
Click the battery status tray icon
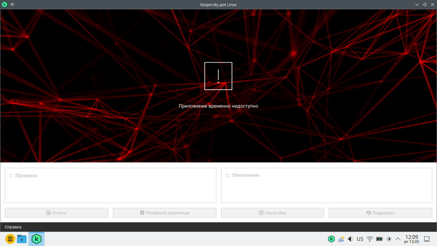[x=379, y=239]
